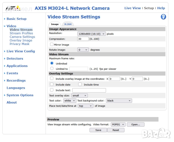Click the Open... preview button
The height and width of the screenshot is (142, 174).
tap(136, 125)
